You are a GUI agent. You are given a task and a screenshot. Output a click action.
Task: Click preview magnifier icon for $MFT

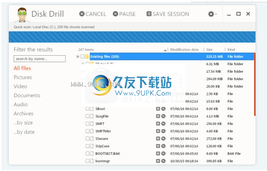163,124
